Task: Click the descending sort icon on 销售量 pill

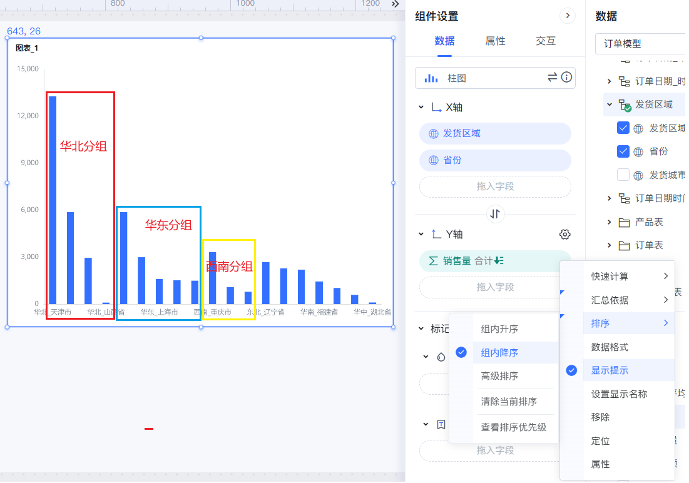Action: coord(499,261)
